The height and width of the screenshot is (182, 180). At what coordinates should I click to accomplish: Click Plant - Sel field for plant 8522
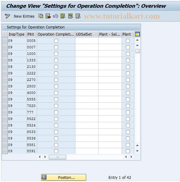click(110, 119)
